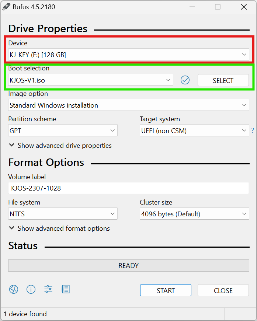Click the Target system help question mark
This screenshot has height=321, width=257.
[x=253, y=130]
